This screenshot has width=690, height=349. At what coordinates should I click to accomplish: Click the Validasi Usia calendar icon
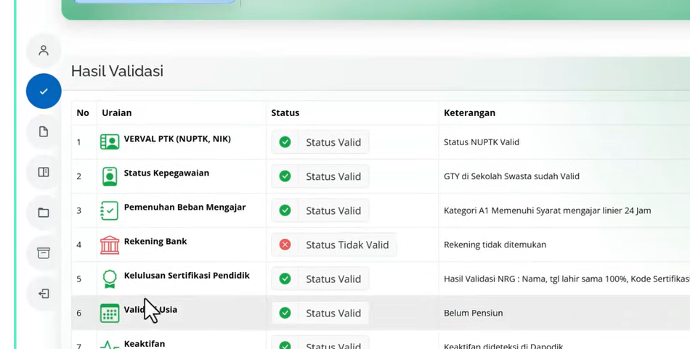point(110,313)
